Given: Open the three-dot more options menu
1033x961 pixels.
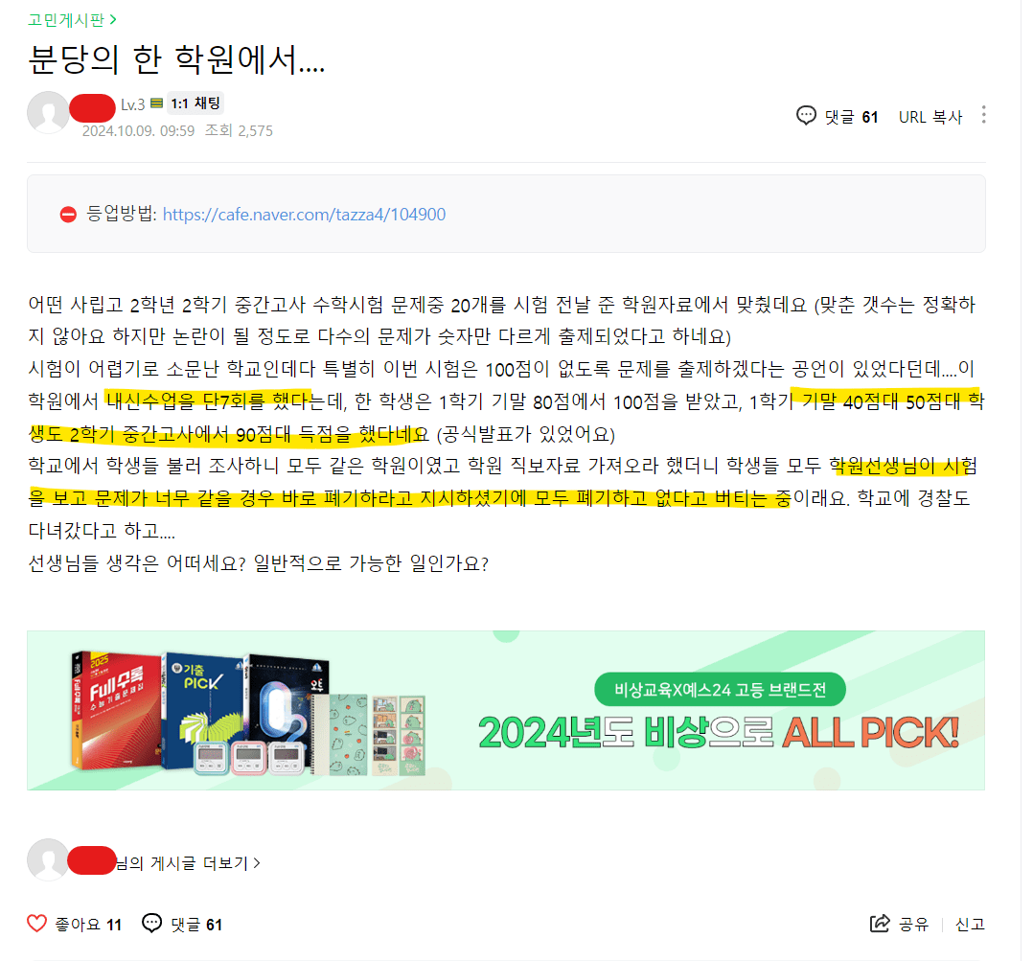Looking at the screenshot, I should (983, 115).
